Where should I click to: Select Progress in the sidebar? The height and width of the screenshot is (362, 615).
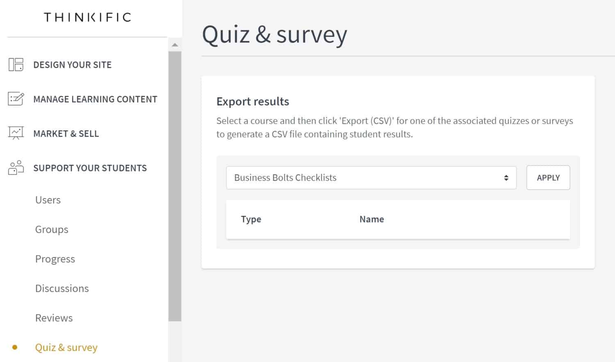pos(55,259)
